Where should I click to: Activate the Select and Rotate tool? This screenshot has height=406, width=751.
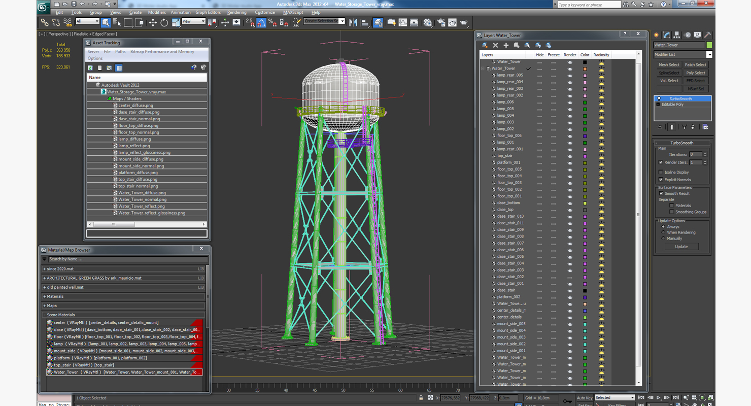point(164,23)
